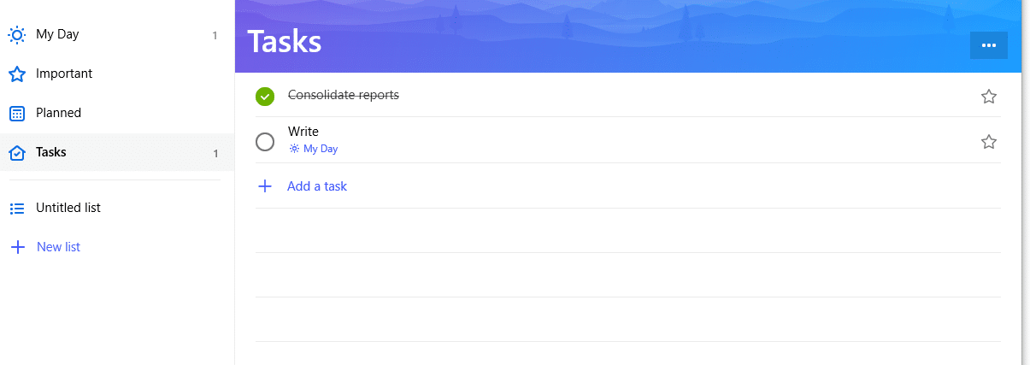
Task: Open the My Day list
Action: pos(117,35)
